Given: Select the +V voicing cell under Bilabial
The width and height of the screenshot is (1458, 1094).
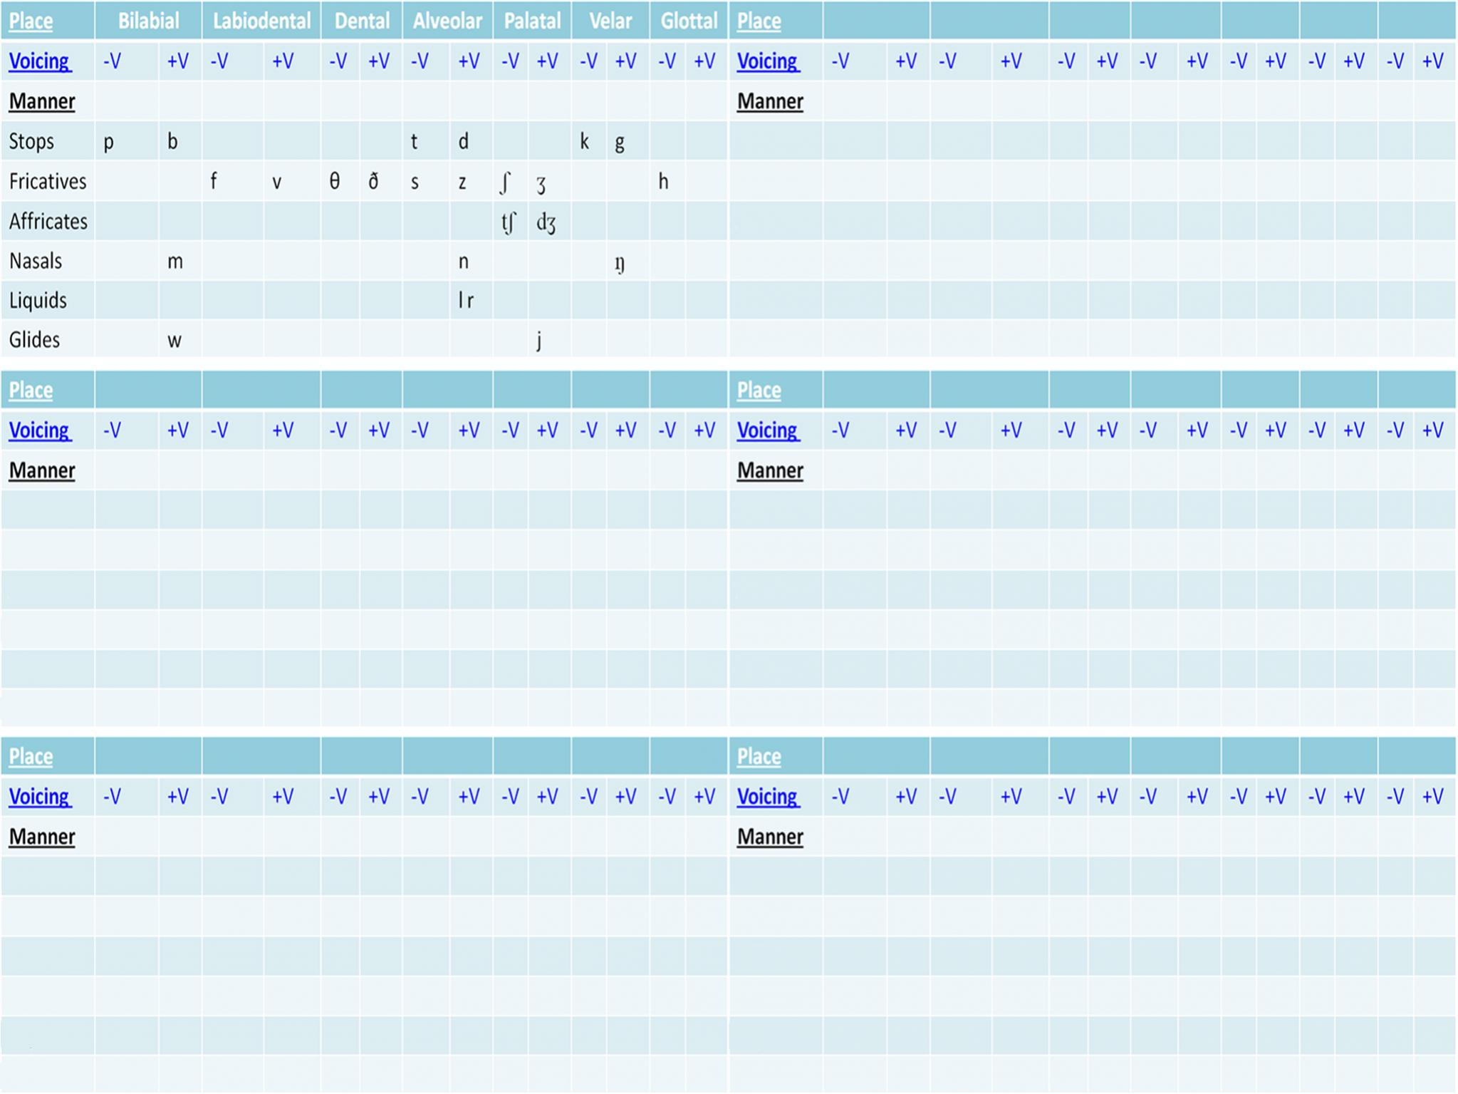Looking at the screenshot, I should click(180, 61).
